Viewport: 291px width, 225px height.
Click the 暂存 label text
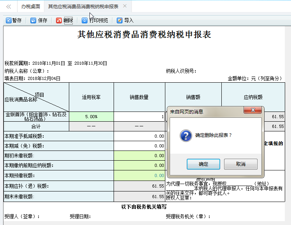pos(17,20)
